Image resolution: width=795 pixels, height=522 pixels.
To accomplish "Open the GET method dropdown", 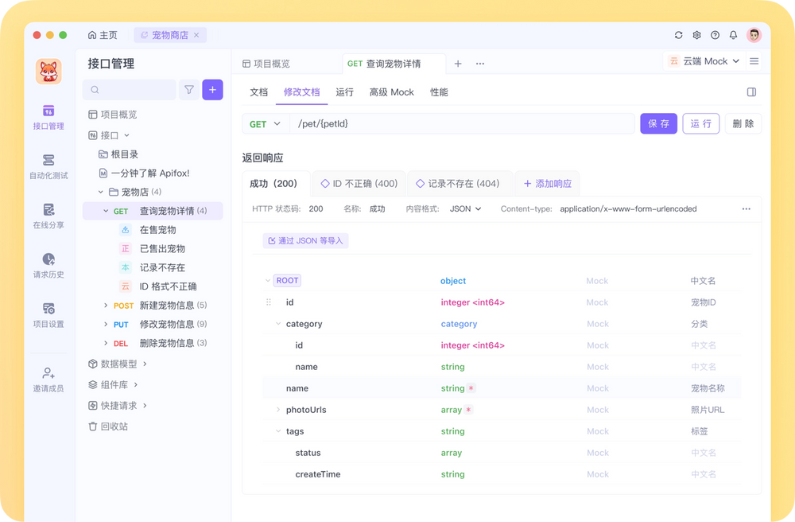I will tap(265, 123).
